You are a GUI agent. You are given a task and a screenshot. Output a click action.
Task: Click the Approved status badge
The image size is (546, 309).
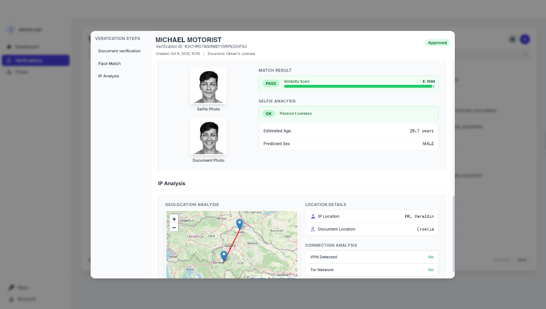437,43
